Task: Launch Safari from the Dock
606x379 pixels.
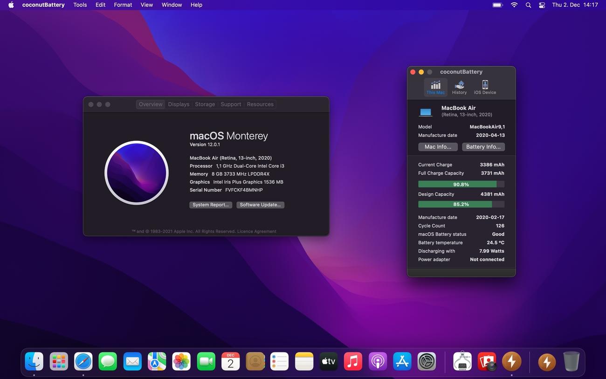Action: (x=83, y=361)
